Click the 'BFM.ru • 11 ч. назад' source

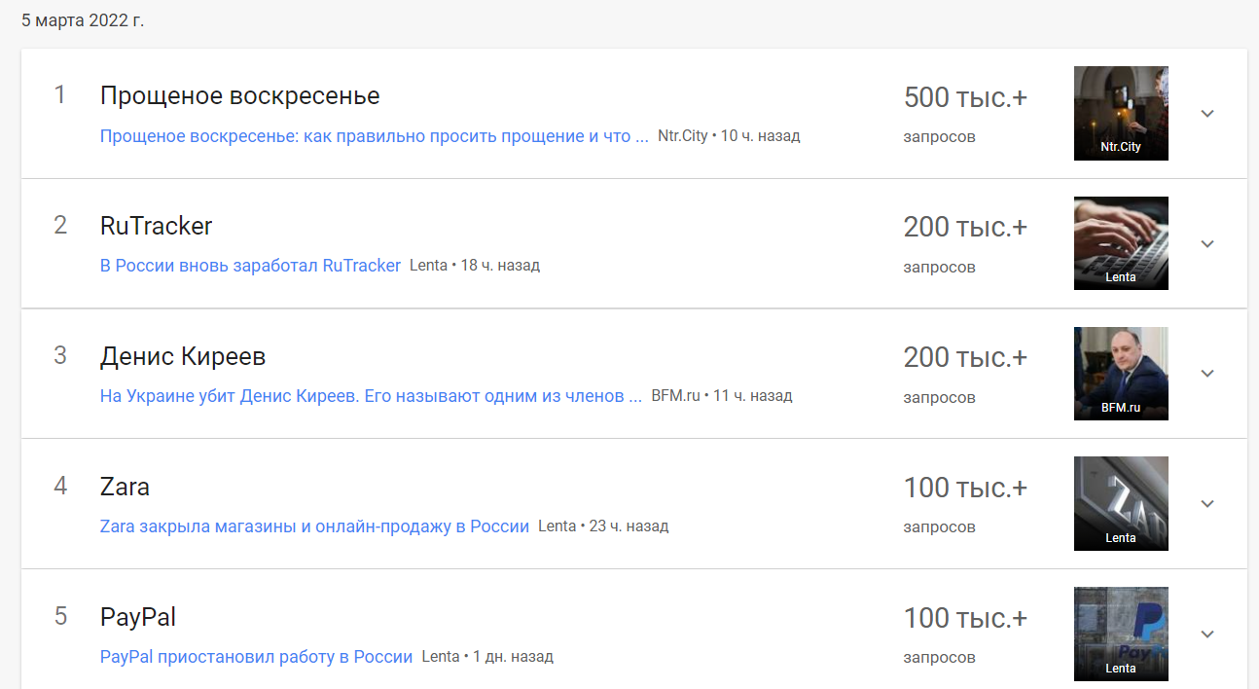point(722,396)
